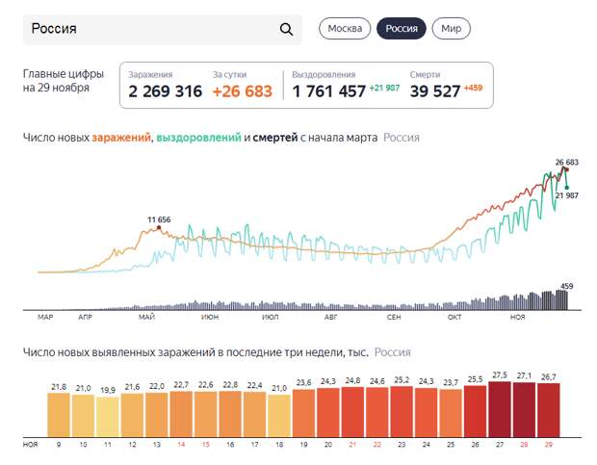Click the grey Россия label after 'три недели, тыс.'
The width and height of the screenshot is (597, 465).
click(x=393, y=352)
